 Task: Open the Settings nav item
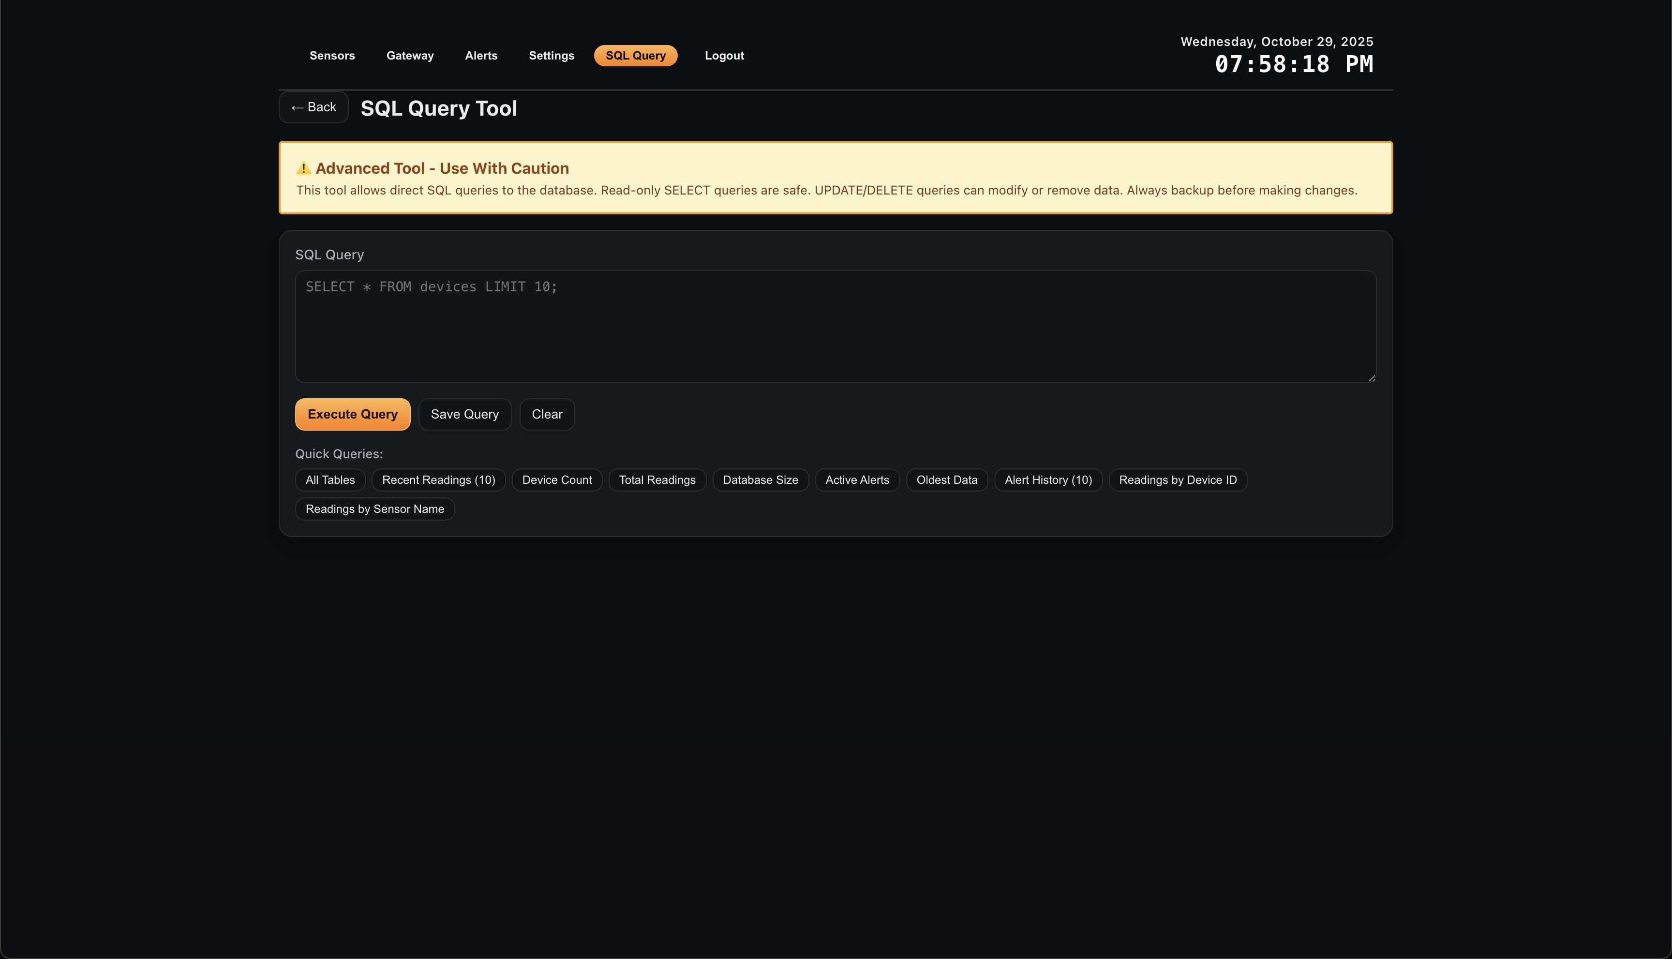[551, 55]
